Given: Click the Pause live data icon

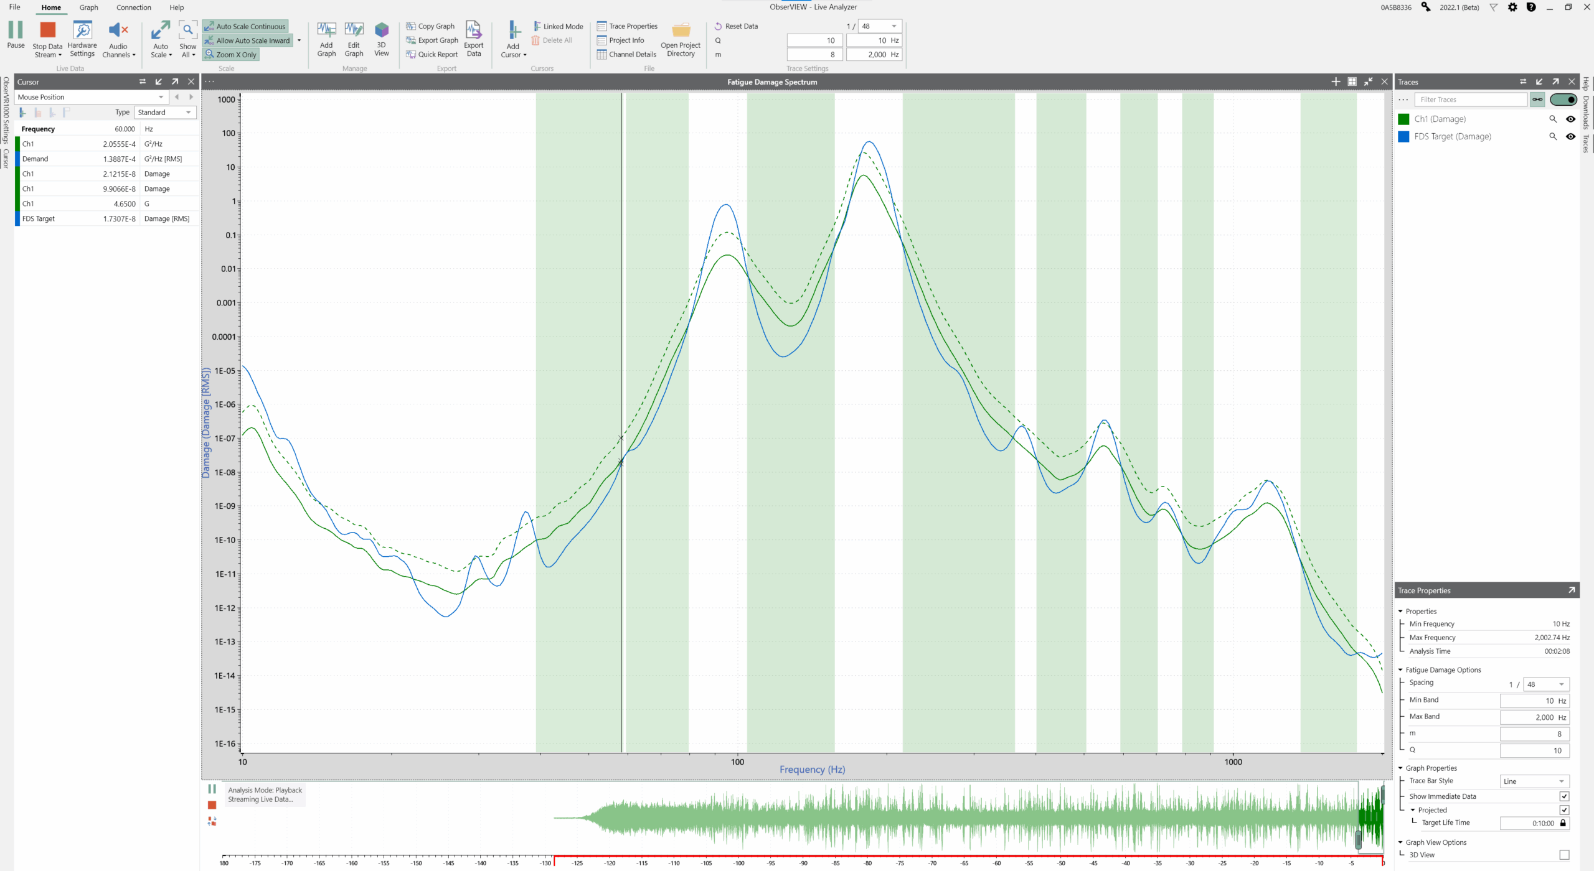Looking at the screenshot, I should 16,30.
